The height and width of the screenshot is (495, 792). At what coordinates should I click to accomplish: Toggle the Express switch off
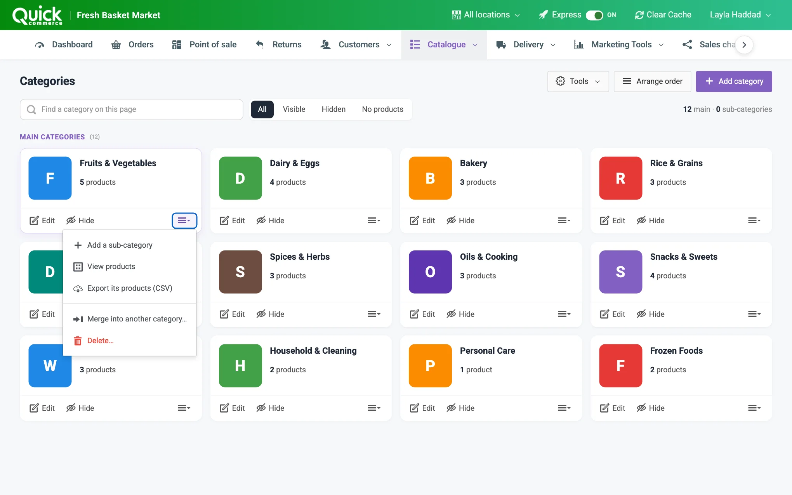coord(594,15)
